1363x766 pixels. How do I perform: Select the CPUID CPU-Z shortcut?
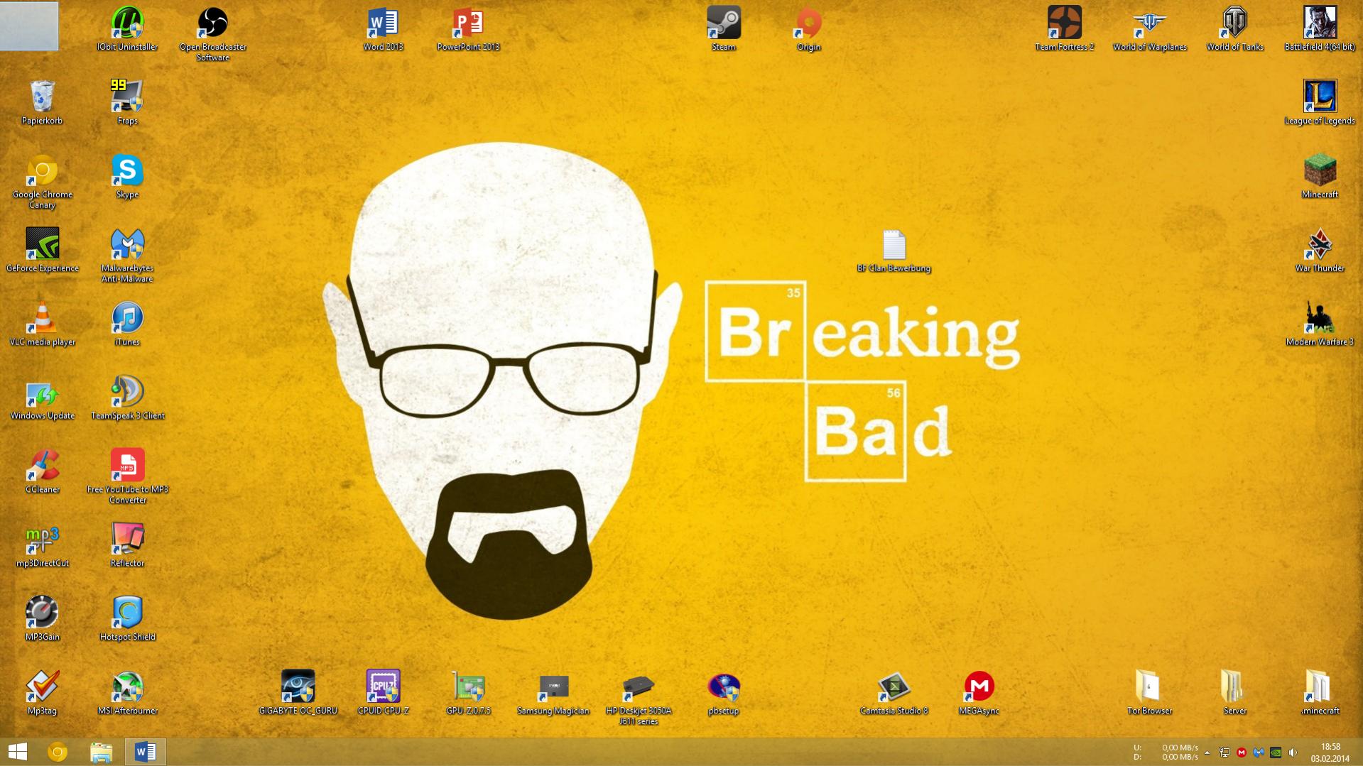pos(383,694)
